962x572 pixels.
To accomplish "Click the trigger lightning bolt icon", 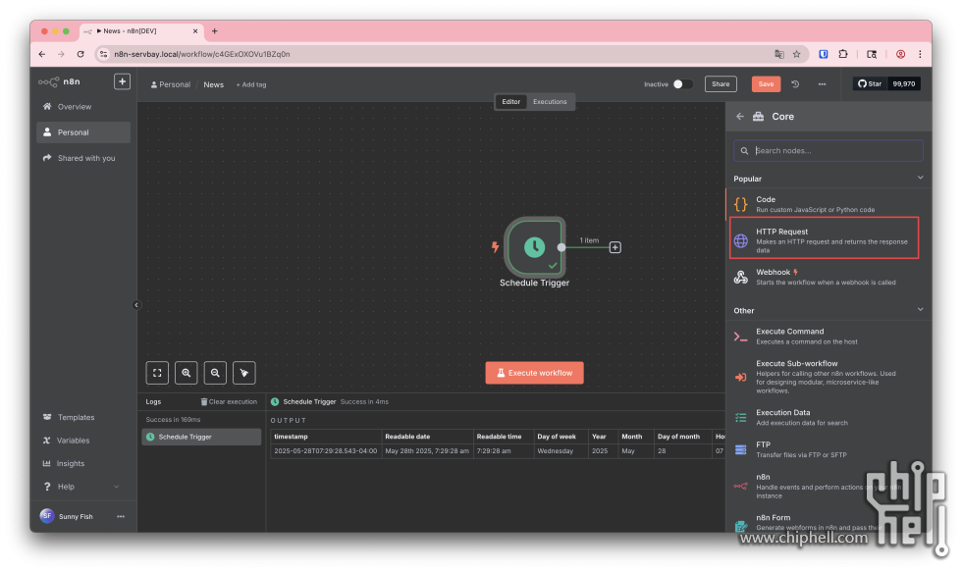I will point(495,247).
